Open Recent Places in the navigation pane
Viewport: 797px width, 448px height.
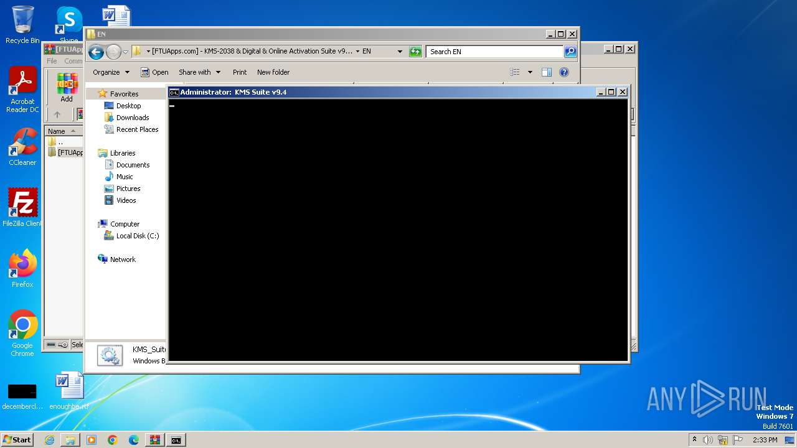click(137, 129)
